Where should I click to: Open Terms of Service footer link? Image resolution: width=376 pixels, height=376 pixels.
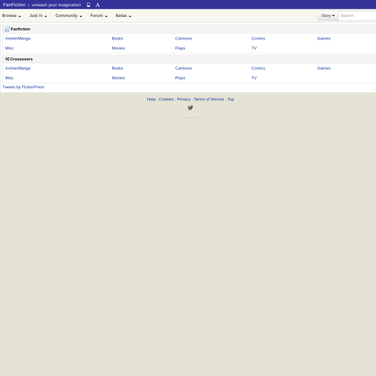click(x=209, y=99)
